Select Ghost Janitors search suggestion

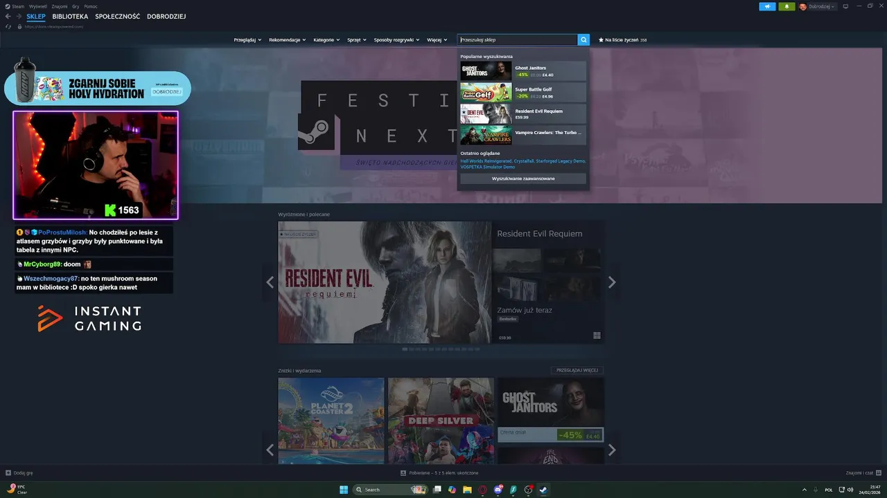tap(523, 71)
